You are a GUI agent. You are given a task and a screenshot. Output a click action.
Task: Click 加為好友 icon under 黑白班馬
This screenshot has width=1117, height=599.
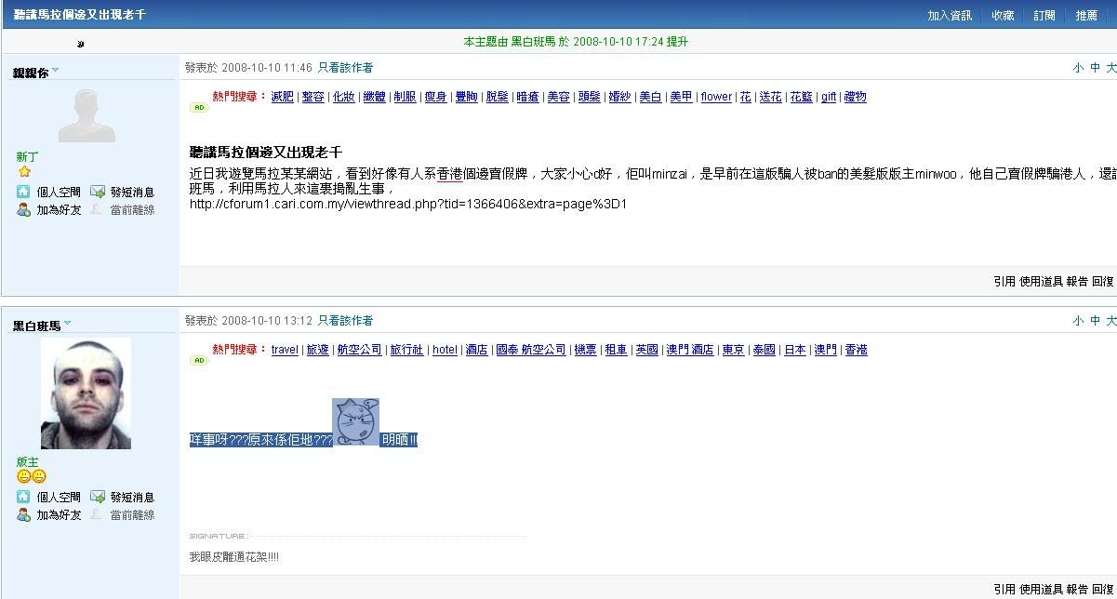(23, 515)
